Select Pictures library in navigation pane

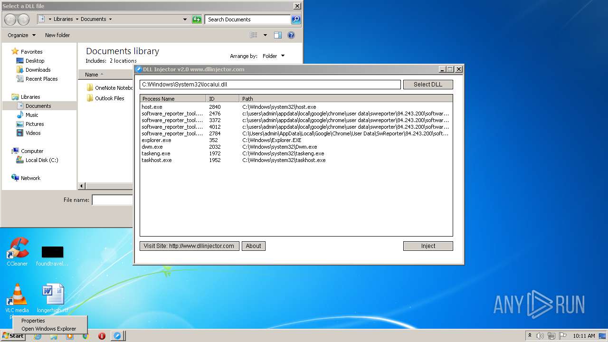tap(35, 124)
